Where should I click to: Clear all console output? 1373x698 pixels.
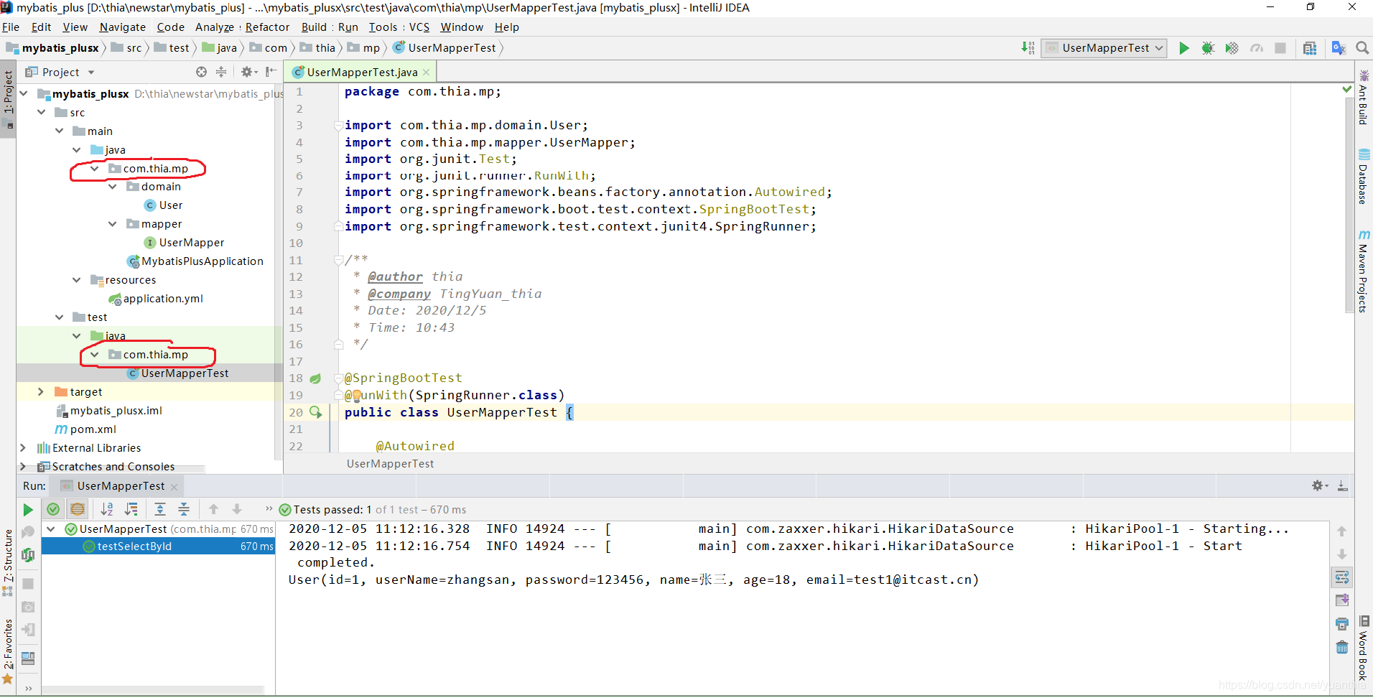[x=1341, y=647]
